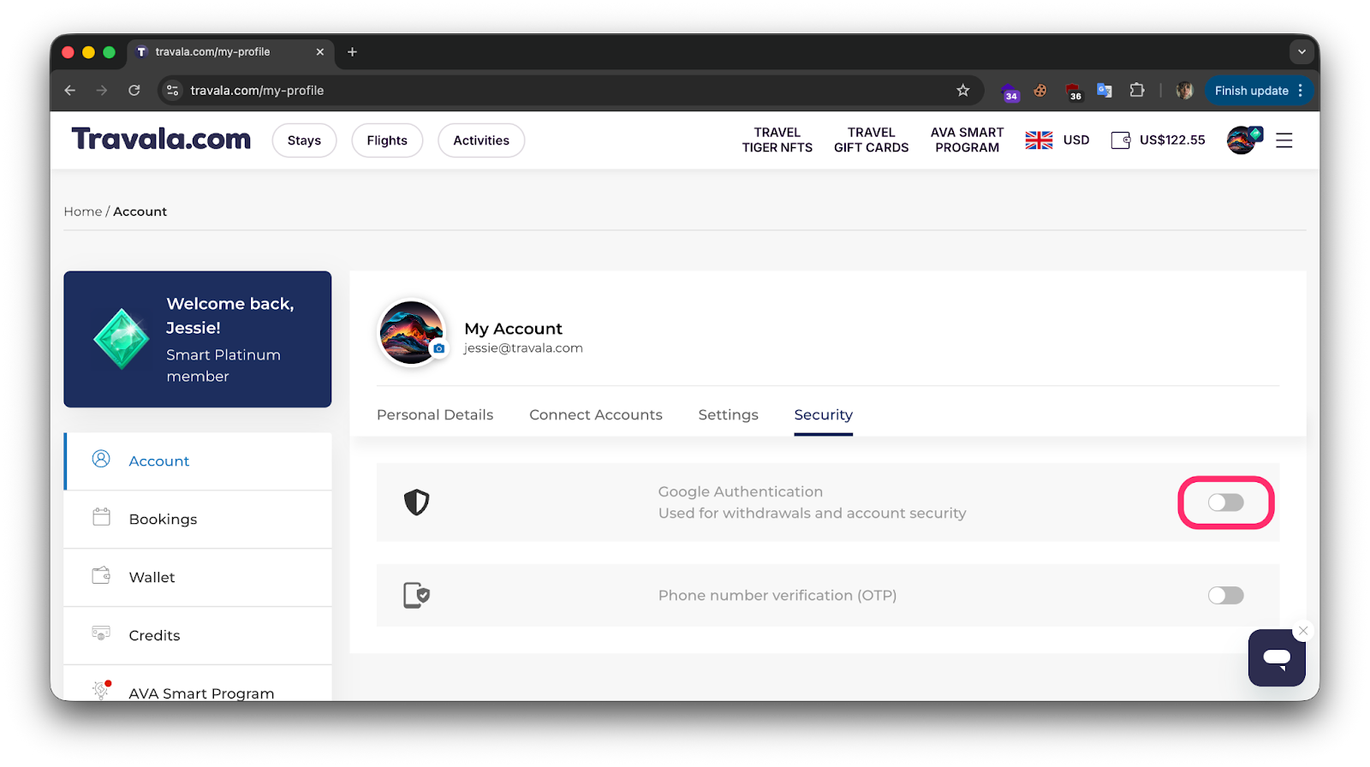The image size is (1370, 767).
Task: Click Finish update button
Action: coord(1259,90)
